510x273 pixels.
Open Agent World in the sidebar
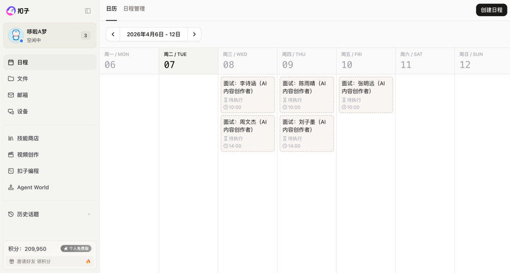point(50,187)
